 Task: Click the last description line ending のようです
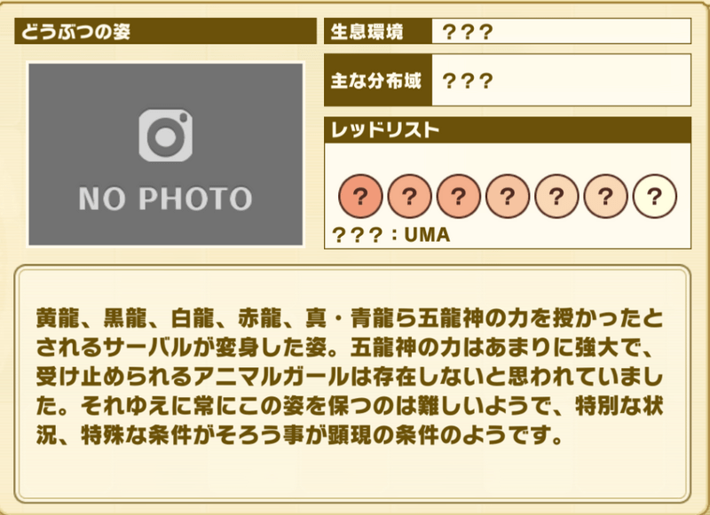(x=299, y=435)
